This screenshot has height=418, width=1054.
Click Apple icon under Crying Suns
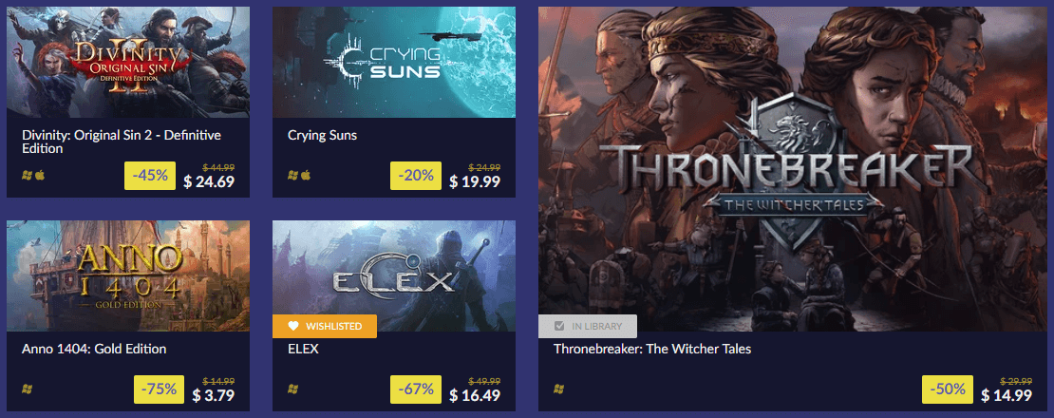pyautogui.click(x=304, y=176)
